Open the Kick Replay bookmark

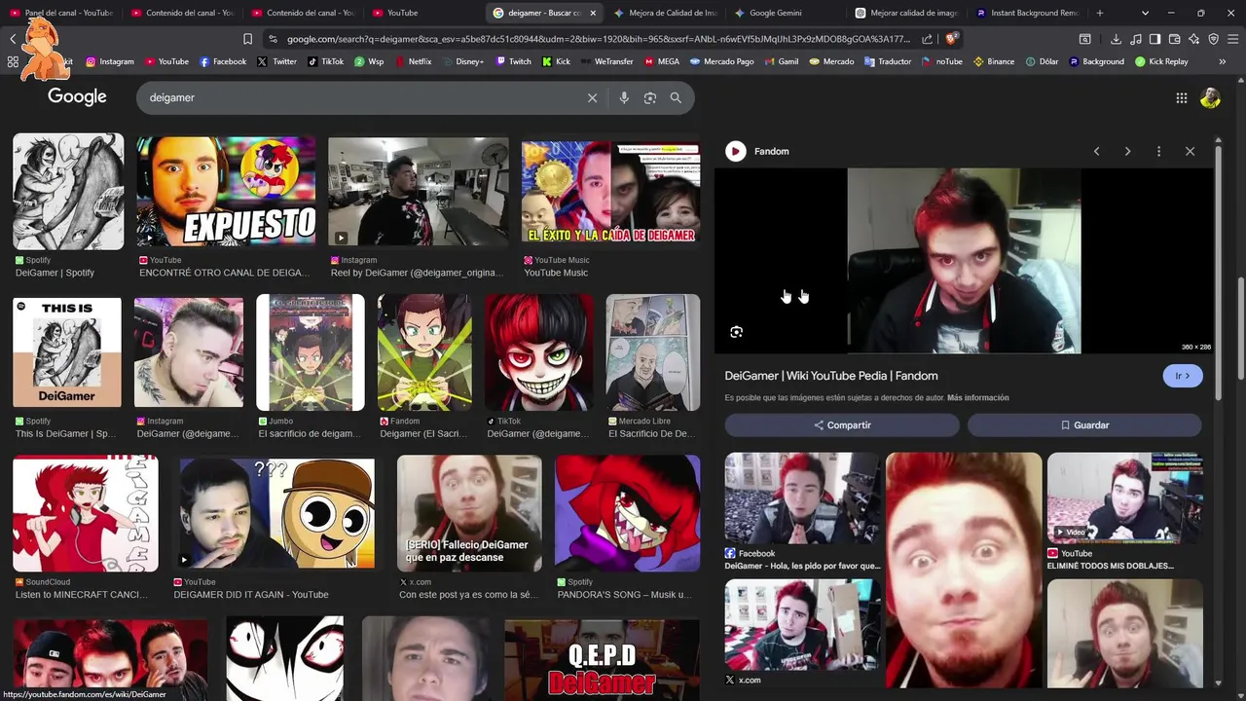[1161, 61]
